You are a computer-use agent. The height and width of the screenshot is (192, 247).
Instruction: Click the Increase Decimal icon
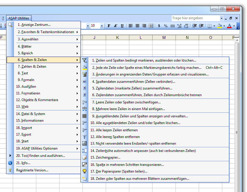pos(179,26)
